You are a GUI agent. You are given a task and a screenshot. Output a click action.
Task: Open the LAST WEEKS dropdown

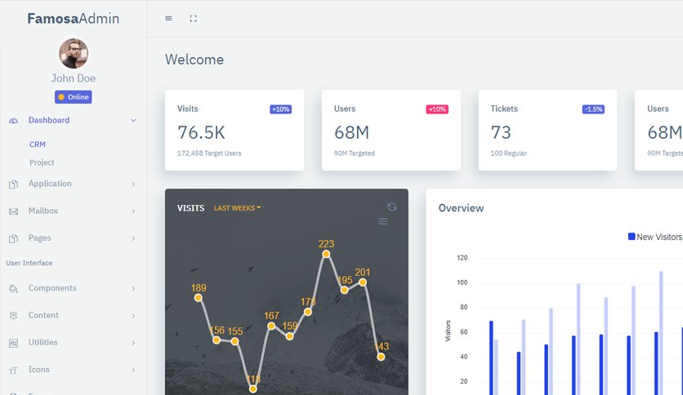click(237, 208)
